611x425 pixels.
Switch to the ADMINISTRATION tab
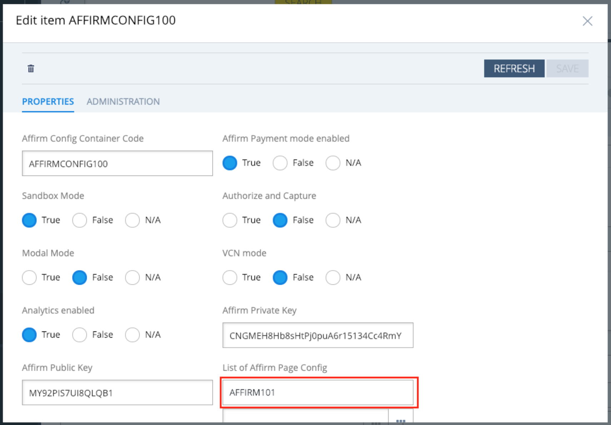(123, 102)
